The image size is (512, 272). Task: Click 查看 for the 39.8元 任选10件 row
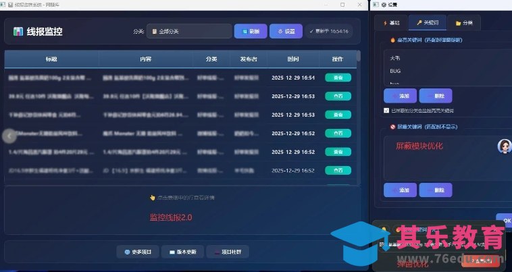pyautogui.click(x=338, y=97)
